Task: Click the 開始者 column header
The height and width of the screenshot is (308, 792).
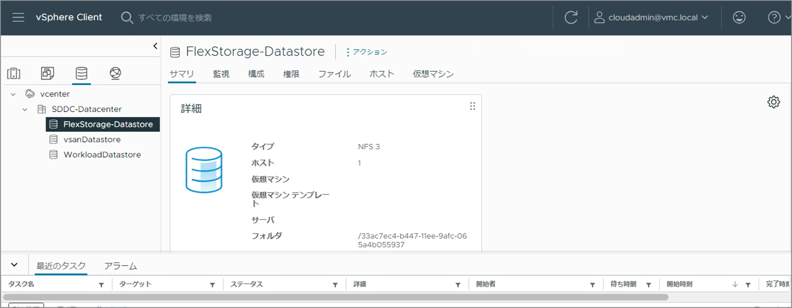Action: click(x=486, y=284)
